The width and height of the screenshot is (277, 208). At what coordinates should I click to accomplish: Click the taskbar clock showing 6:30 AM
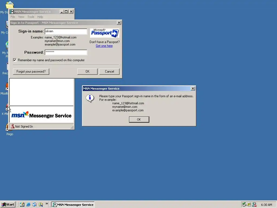[x=266, y=205]
